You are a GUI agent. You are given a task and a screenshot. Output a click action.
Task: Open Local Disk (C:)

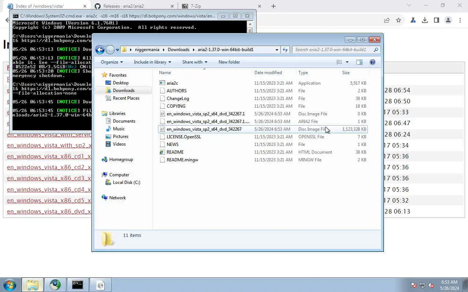[x=127, y=182]
